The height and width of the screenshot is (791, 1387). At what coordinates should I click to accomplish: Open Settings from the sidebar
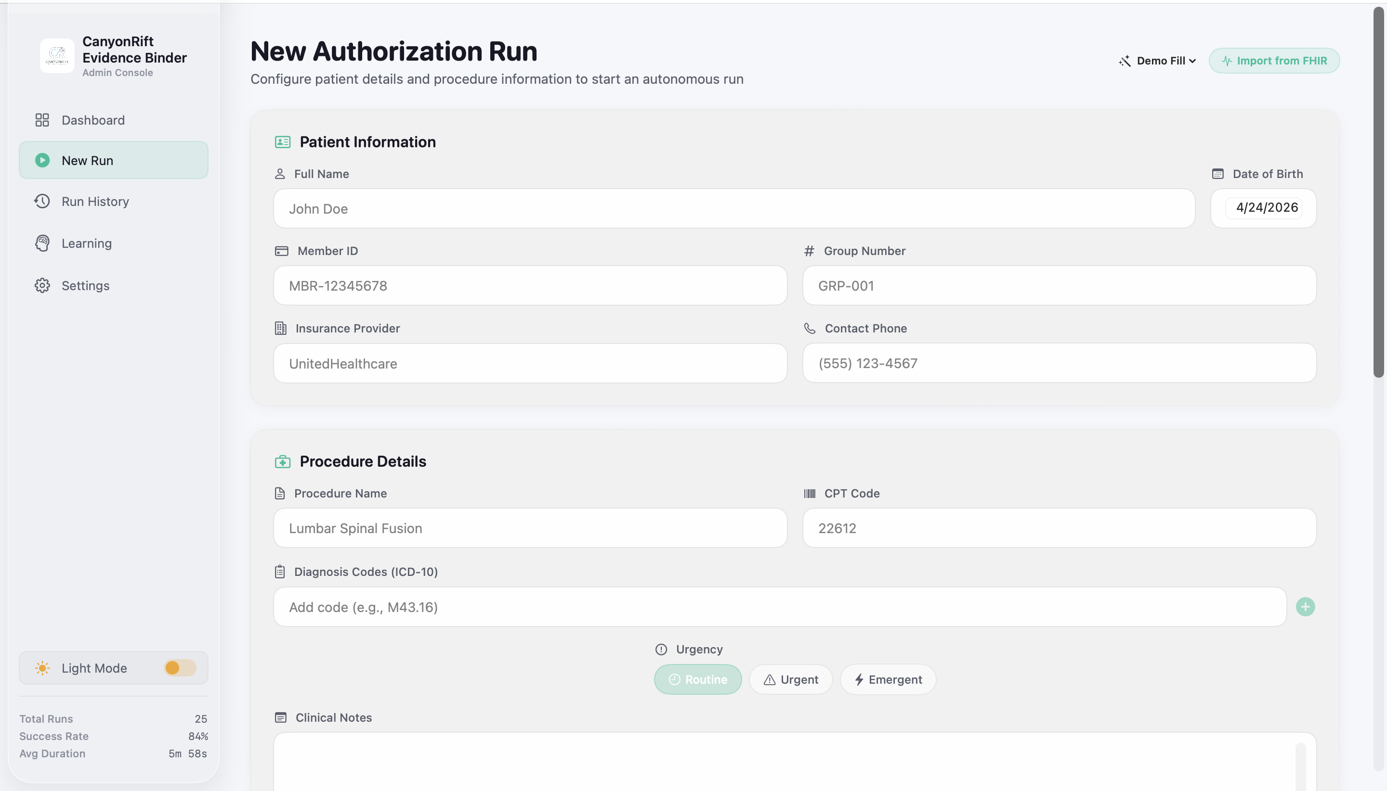[113, 285]
